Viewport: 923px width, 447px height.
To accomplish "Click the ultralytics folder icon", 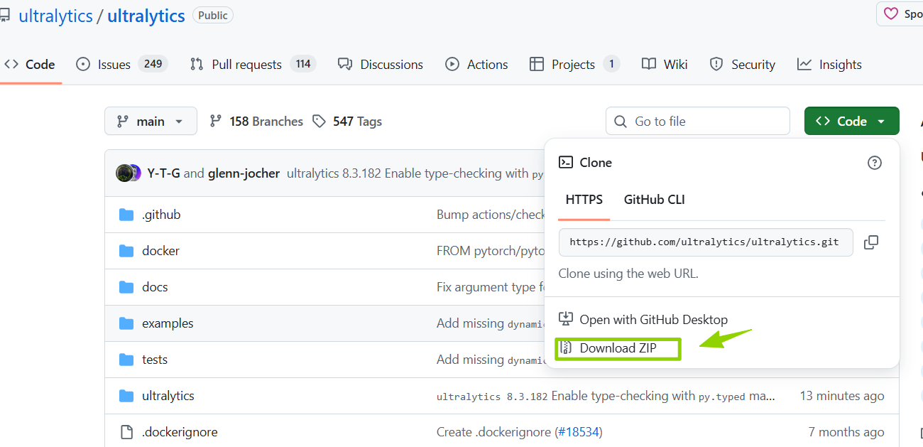I will [x=126, y=396].
